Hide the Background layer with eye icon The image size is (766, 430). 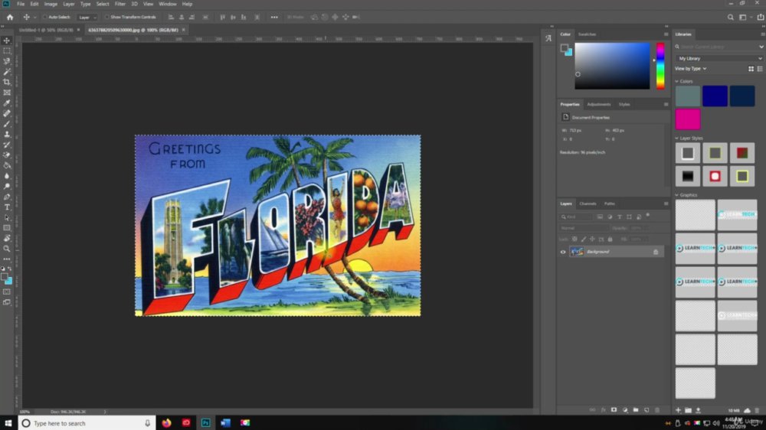point(563,252)
